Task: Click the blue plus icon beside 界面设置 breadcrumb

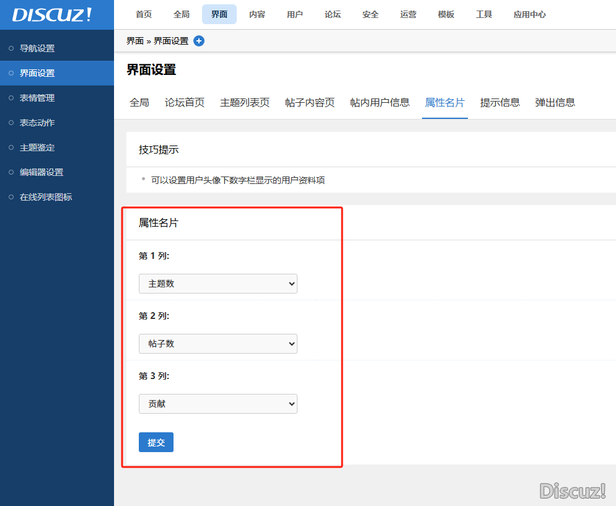Action: pos(198,41)
